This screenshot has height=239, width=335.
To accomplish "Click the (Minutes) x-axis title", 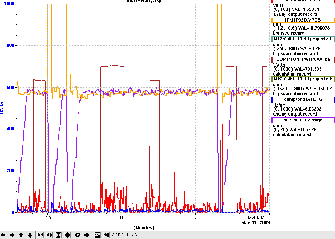I will click(144, 228).
